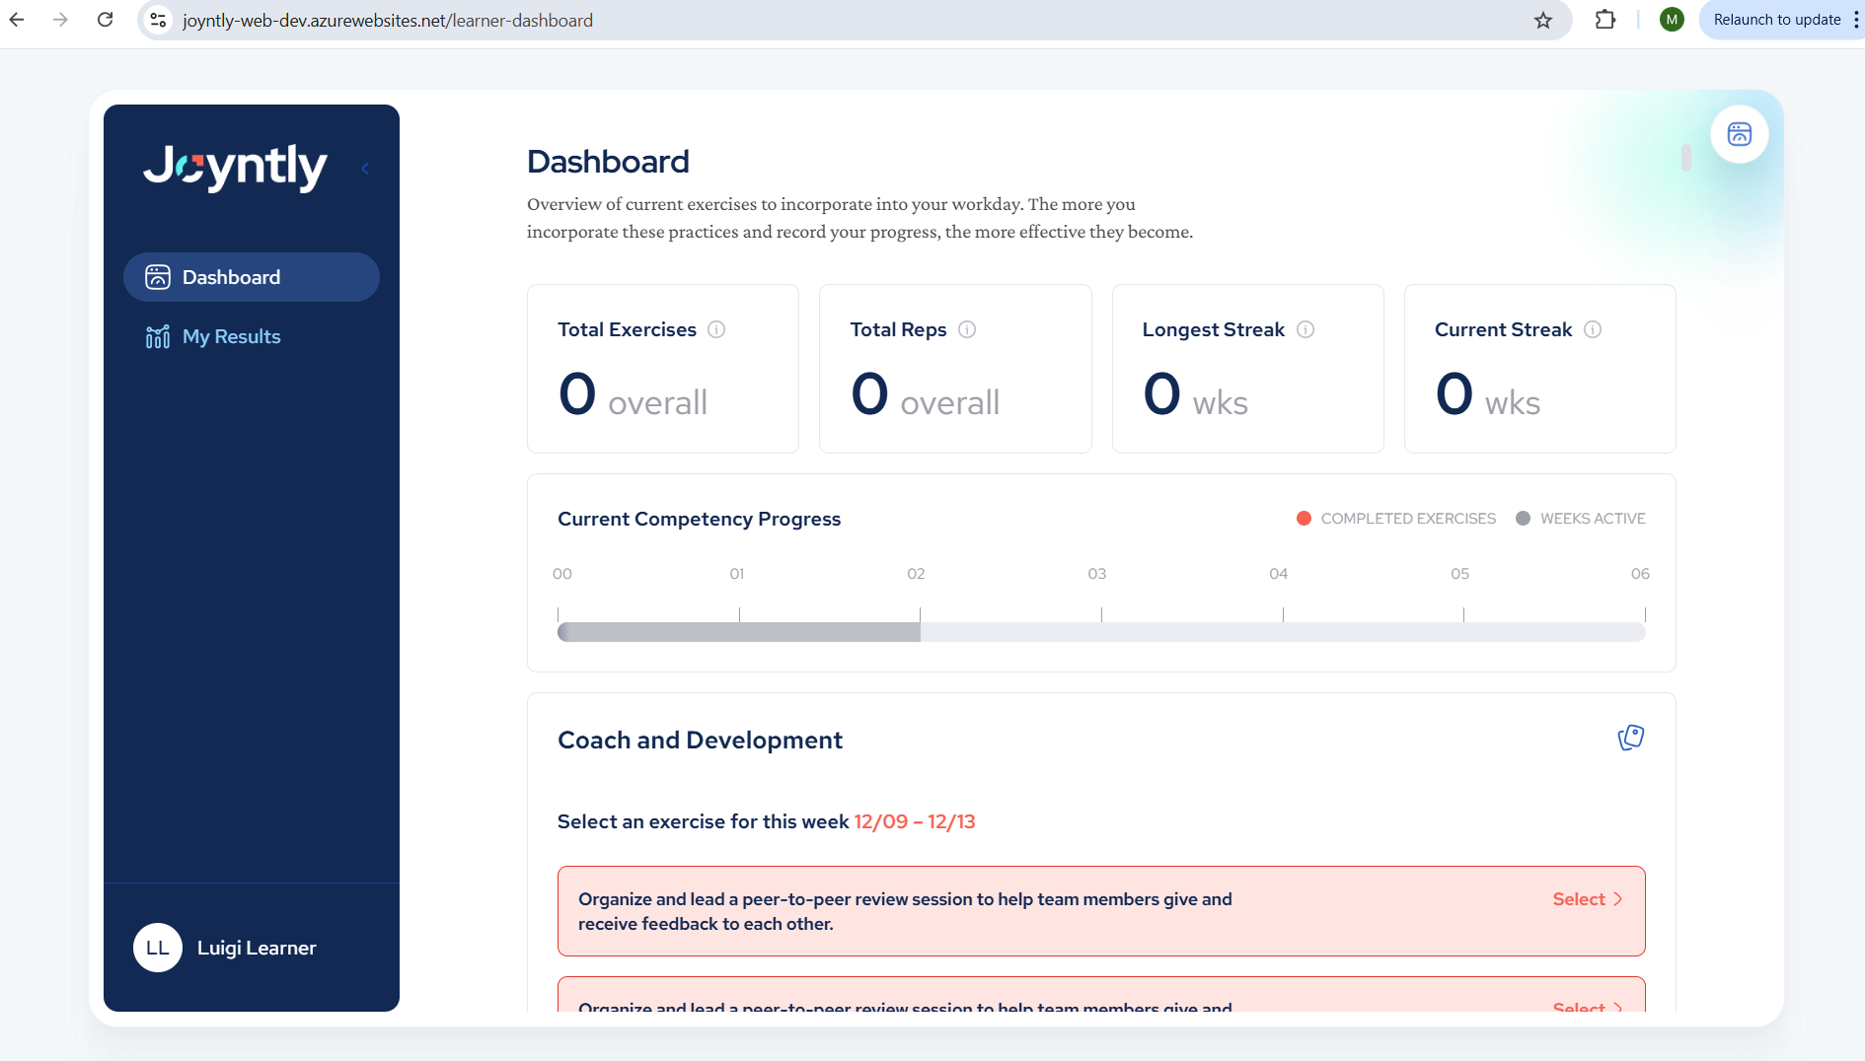Open the Chrome profile M avatar
This screenshot has width=1865, height=1061.
pyautogui.click(x=1671, y=20)
